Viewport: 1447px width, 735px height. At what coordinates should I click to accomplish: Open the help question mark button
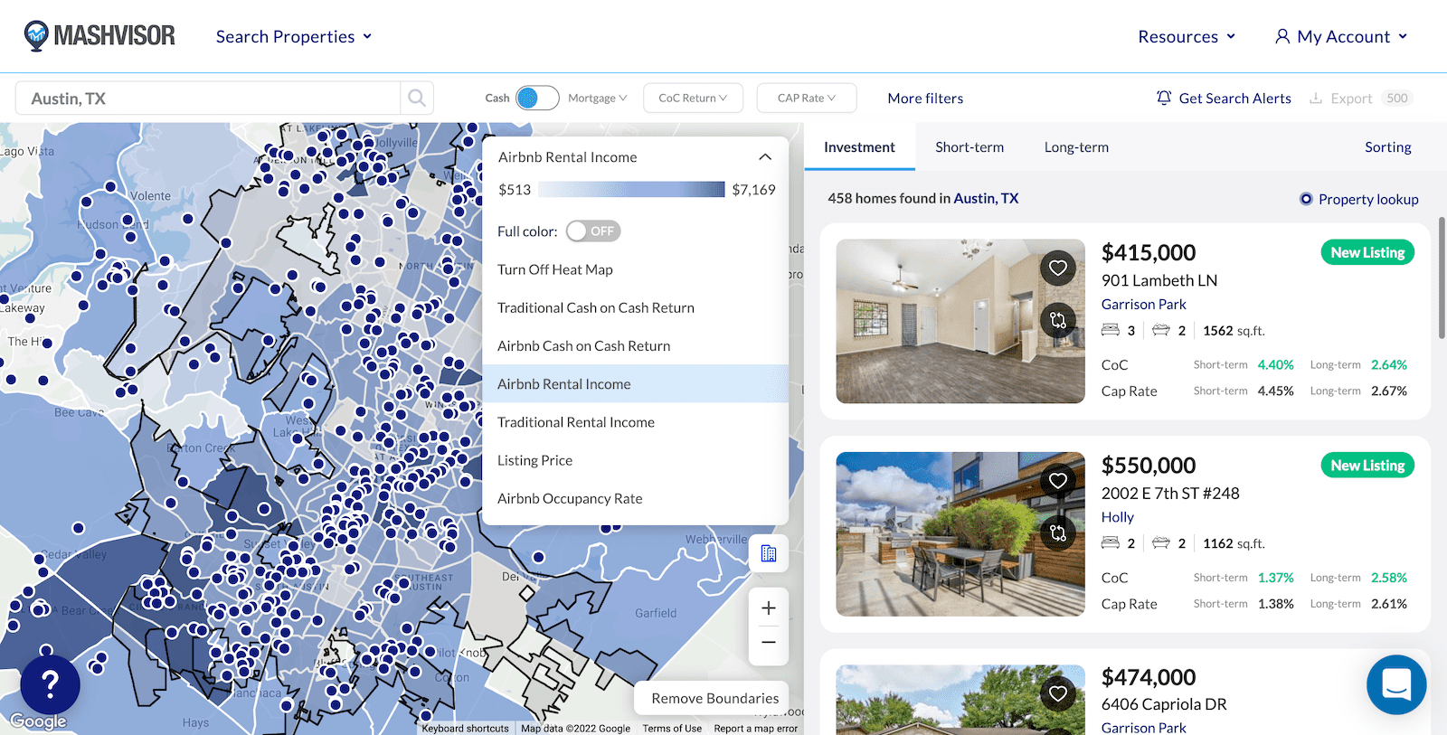[x=51, y=684]
